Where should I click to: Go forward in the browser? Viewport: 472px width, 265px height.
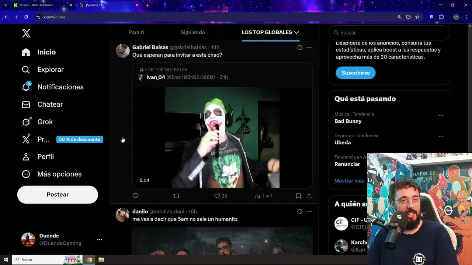(16, 17)
